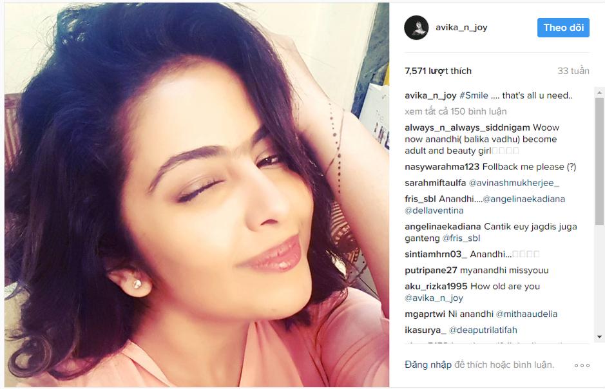Open the three-dot more options menu
Screen dimensions: 605x389
pos(582,365)
